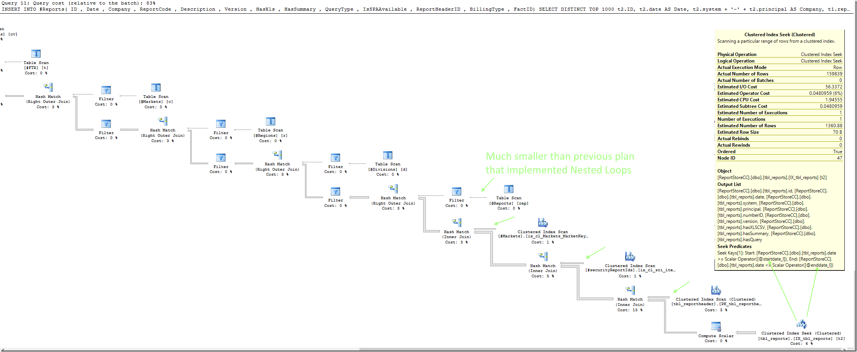This screenshot has height=352, width=857.
Task: Click the 'Actual Number of Batches' row
Action: click(x=780, y=80)
